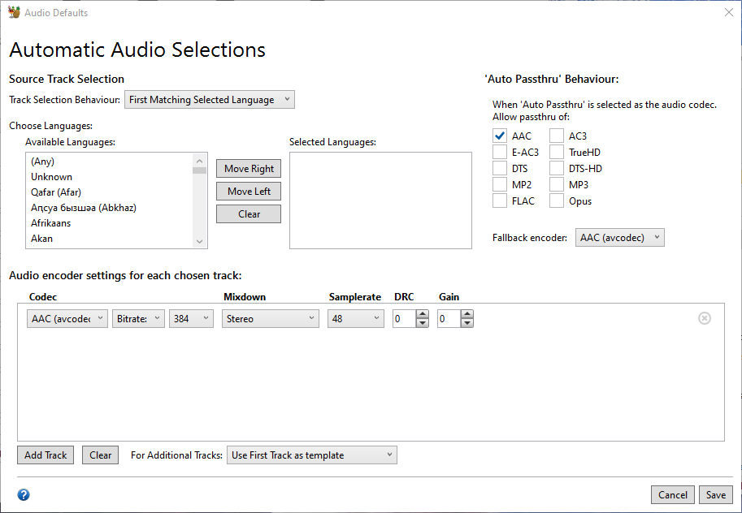Click the Available Languages scrollbar up arrow

(x=199, y=161)
